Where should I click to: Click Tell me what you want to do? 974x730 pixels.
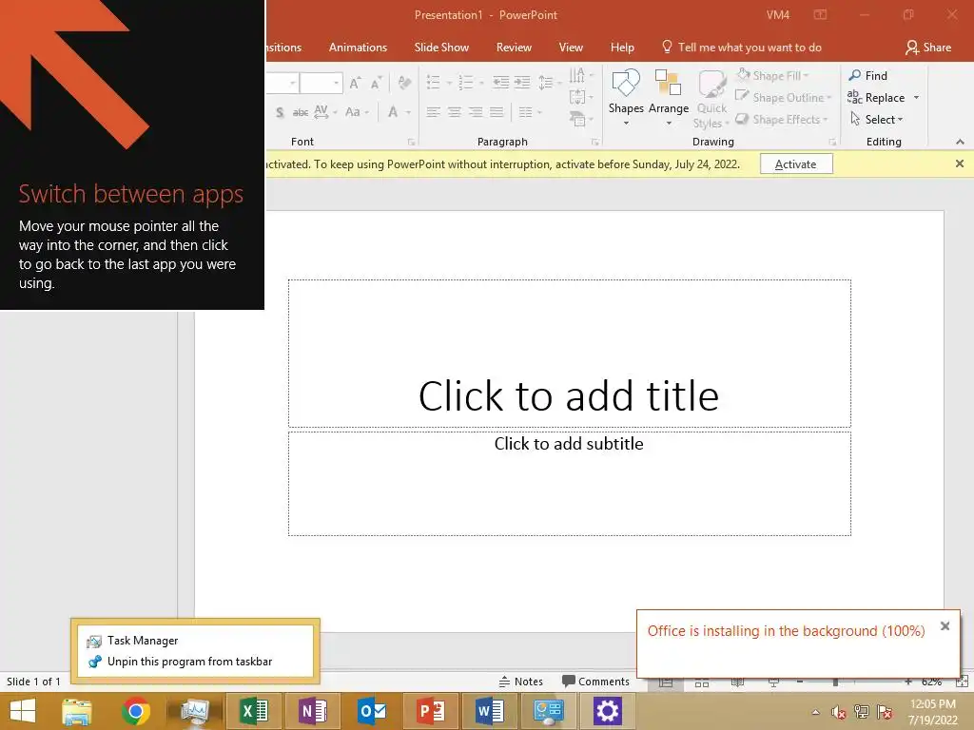point(742,48)
